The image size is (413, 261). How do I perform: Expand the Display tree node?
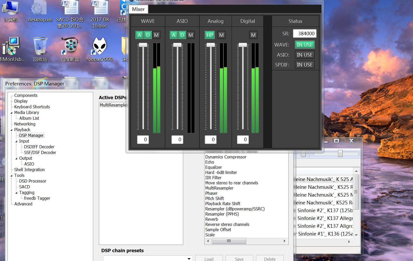tap(11, 101)
